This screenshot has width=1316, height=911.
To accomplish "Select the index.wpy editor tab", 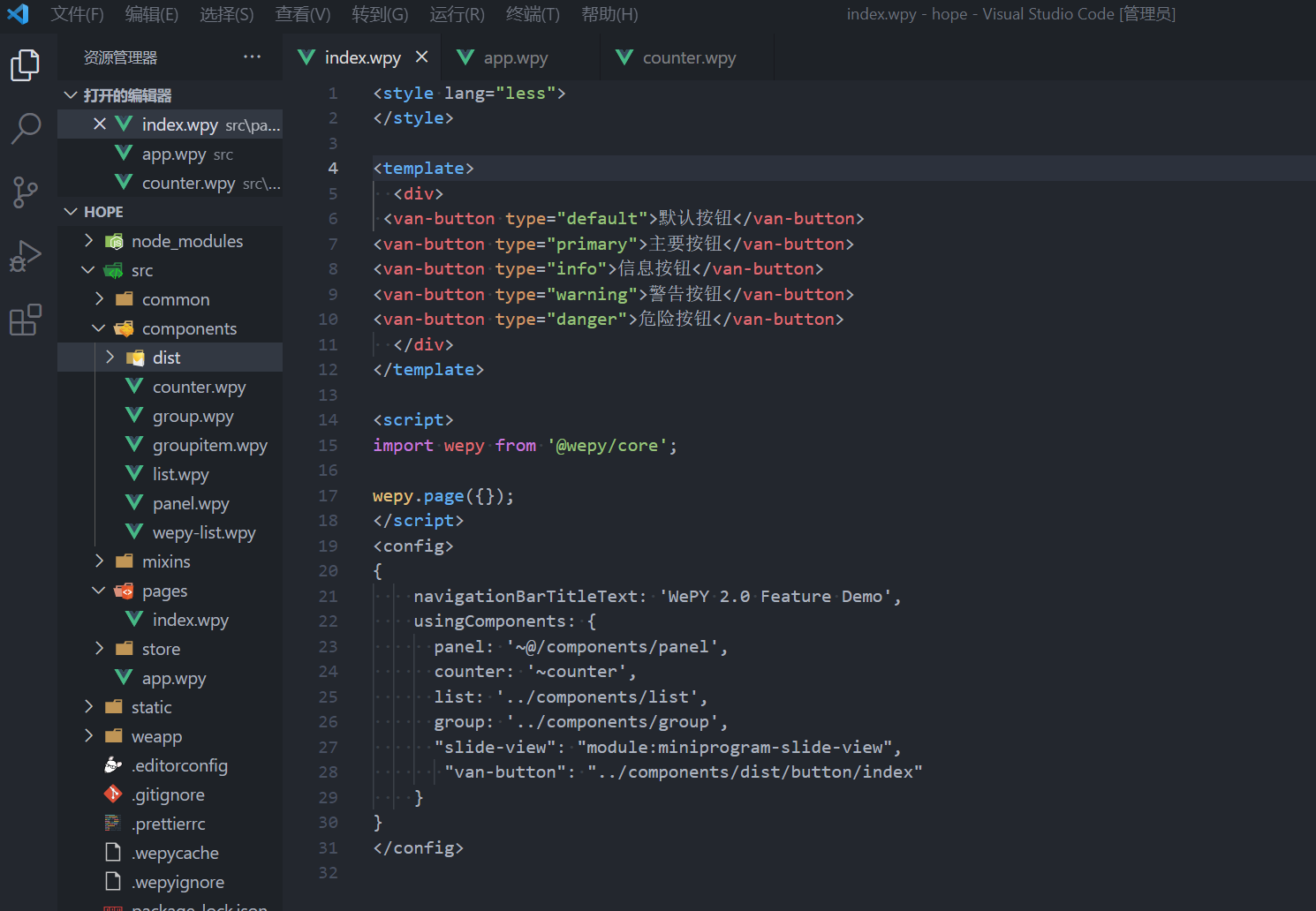I will pos(362,57).
